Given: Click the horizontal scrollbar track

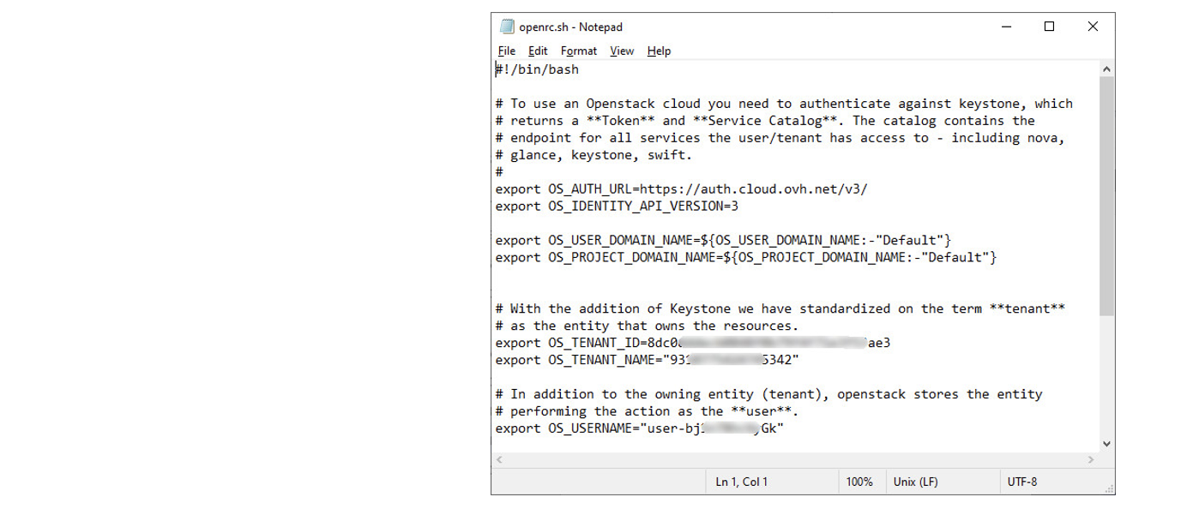Looking at the screenshot, I should pyautogui.click(x=794, y=460).
